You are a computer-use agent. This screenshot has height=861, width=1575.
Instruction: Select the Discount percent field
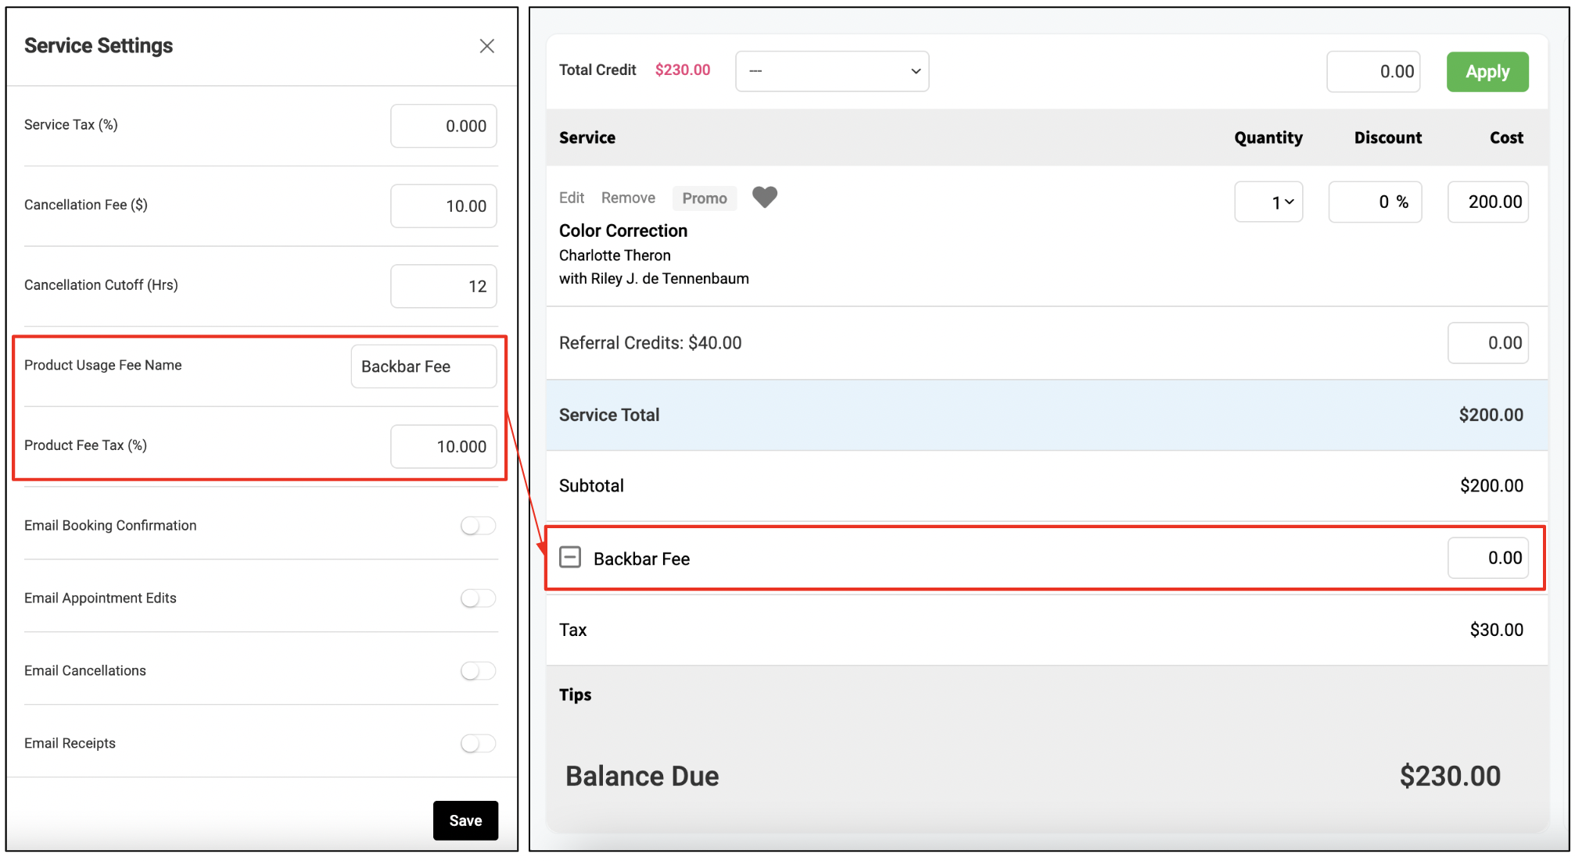(x=1375, y=202)
